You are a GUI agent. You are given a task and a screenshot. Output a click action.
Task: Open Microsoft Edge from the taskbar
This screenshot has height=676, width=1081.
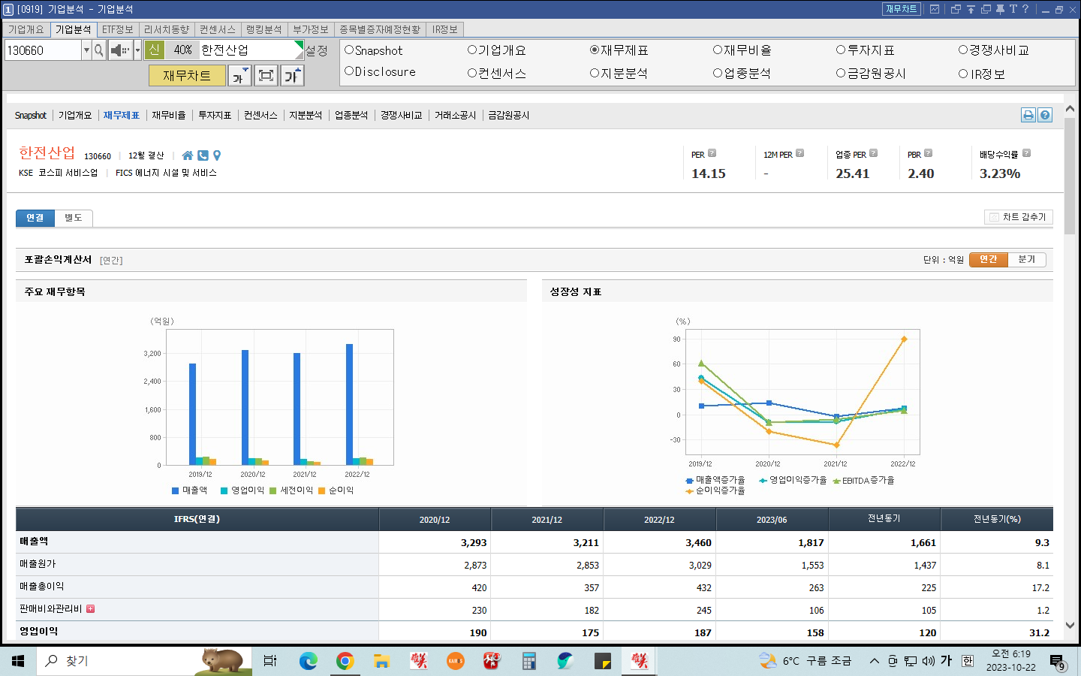pyautogui.click(x=308, y=661)
